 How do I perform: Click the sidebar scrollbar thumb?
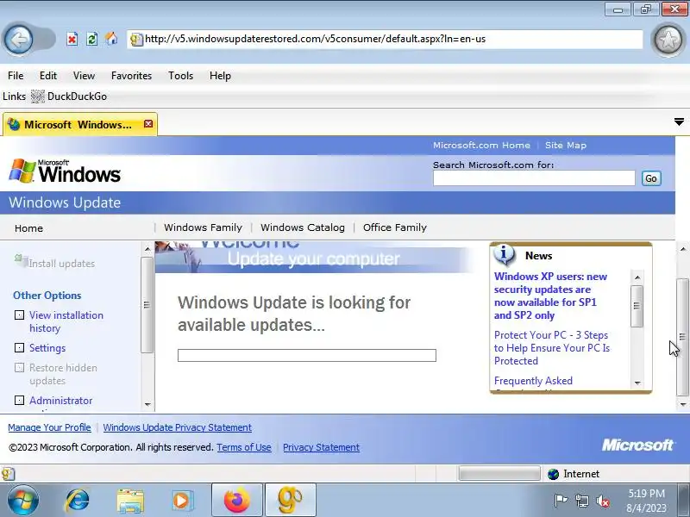tap(147, 305)
